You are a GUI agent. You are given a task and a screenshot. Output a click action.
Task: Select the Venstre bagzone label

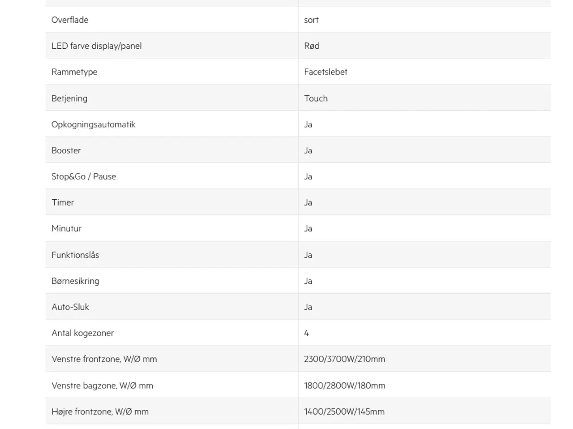[x=102, y=385]
